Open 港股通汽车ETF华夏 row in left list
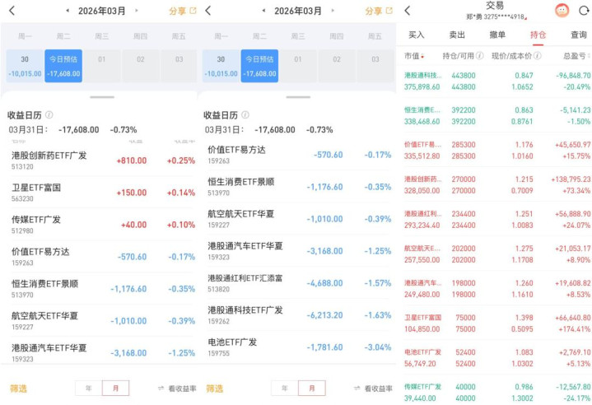Image resolution: width=592 pixels, height=405 pixels. click(x=102, y=351)
